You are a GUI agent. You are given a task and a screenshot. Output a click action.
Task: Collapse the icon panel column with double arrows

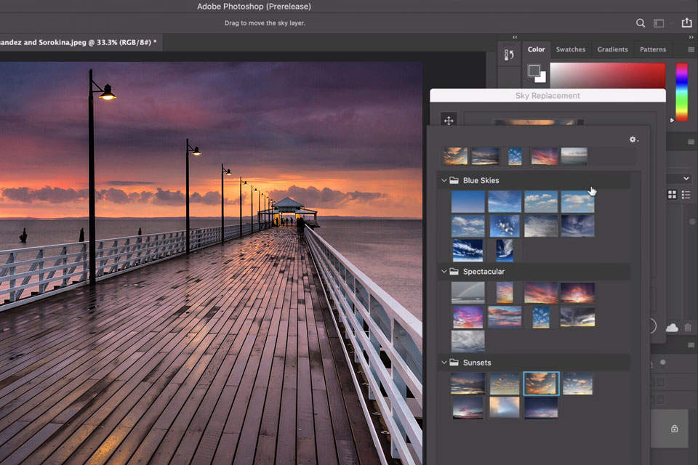(515, 37)
